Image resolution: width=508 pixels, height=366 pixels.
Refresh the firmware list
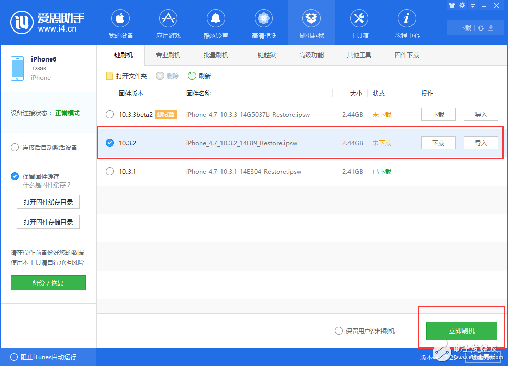(199, 75)
